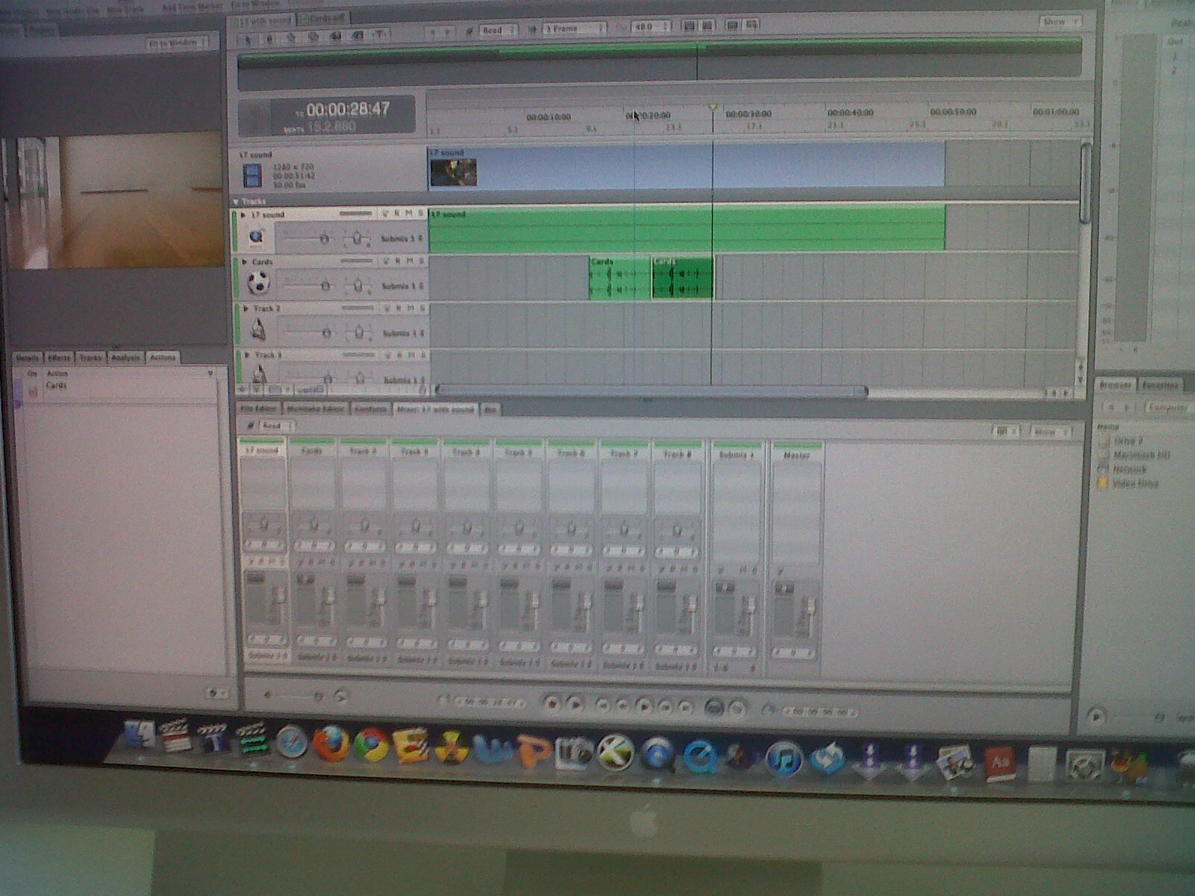
Task: Mute the 17 sound track
Action: tap(409, 214)
